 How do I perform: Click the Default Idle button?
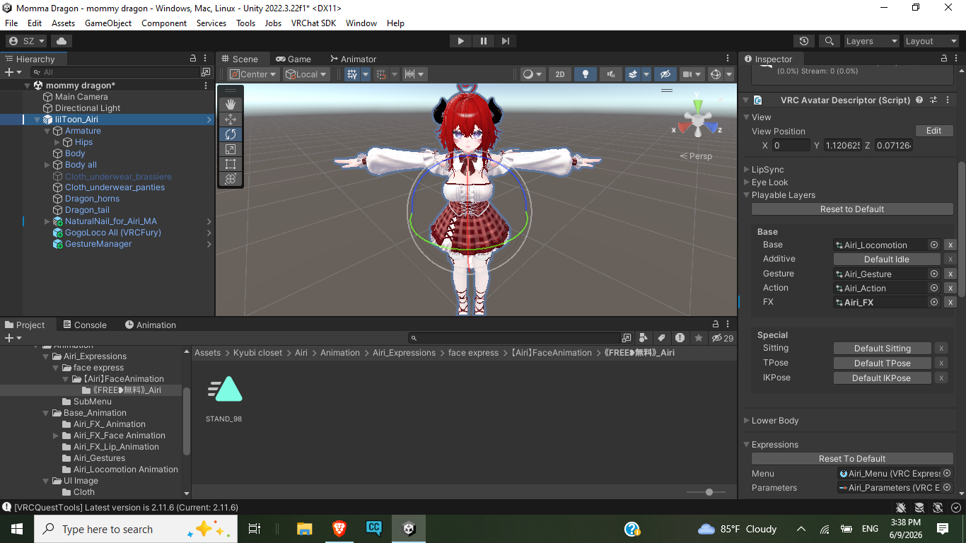point(886,259)
